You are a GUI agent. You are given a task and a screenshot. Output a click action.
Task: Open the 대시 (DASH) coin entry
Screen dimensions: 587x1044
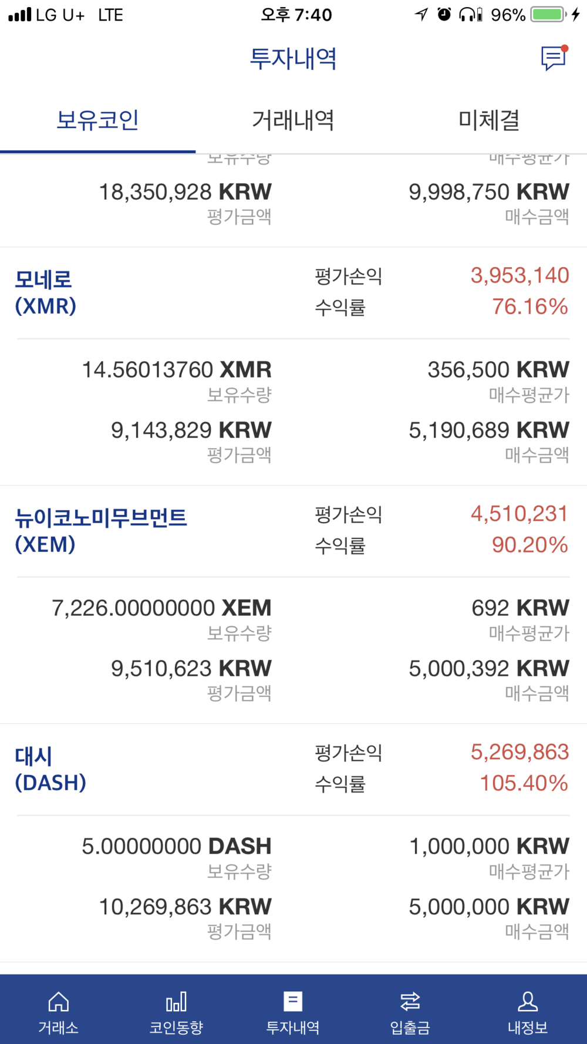coord(50,769)
